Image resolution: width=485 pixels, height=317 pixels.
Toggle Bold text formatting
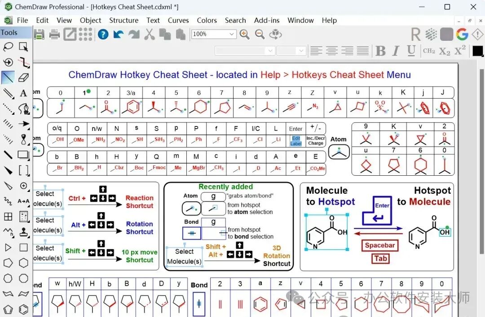[380, 51]
